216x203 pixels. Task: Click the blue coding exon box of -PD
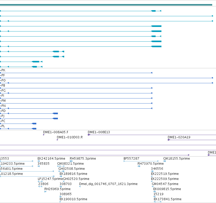[55, 113]
